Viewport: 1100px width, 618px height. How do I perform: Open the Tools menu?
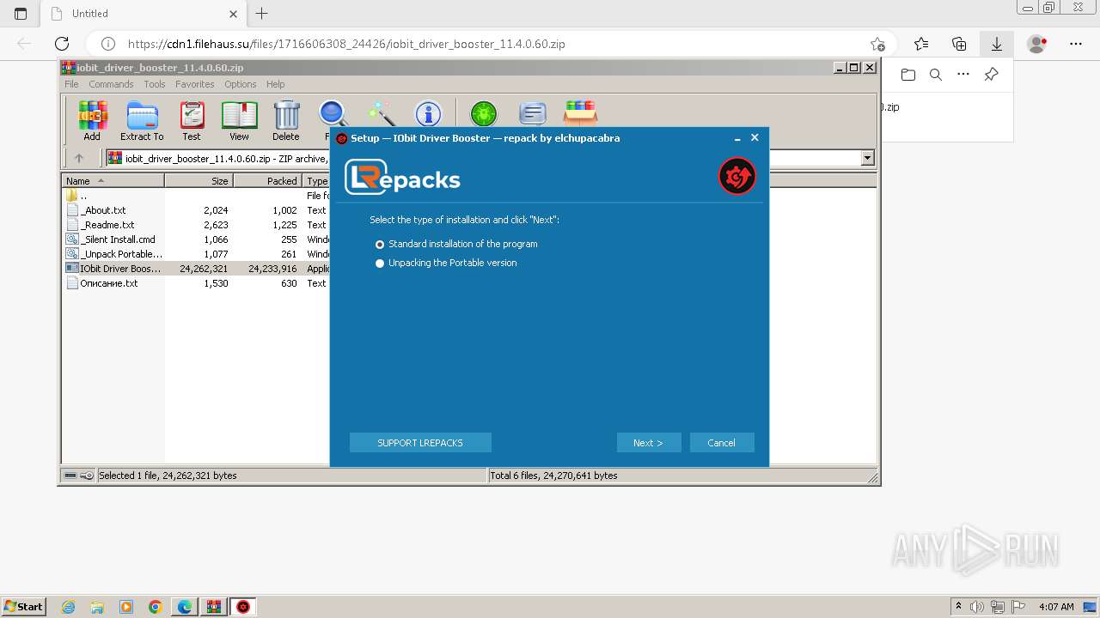(x=155, y=84)
